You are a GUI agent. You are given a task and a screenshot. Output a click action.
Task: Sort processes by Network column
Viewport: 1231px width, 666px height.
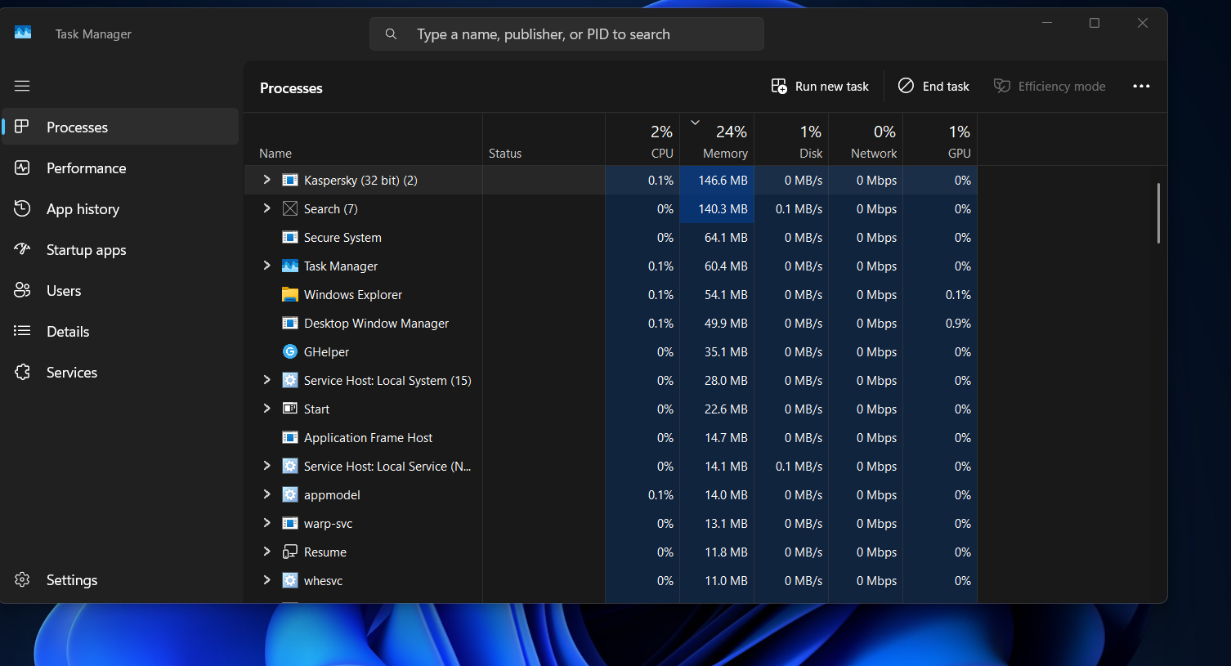point(866,139)
